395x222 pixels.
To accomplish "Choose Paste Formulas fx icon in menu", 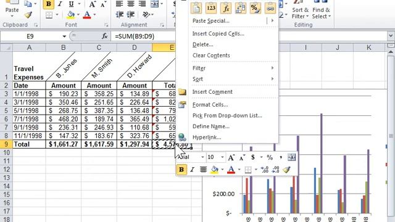I will [226, 8].
